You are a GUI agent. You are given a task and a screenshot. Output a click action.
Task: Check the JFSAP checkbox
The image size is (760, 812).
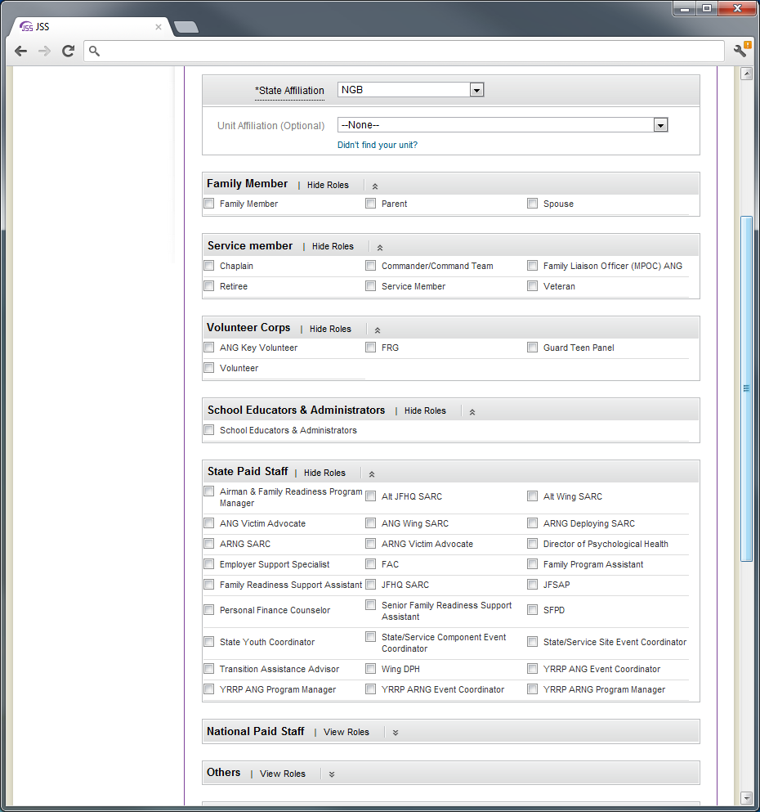(x=532, y=585)
